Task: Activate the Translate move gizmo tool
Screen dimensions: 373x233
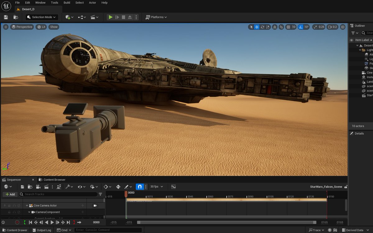Action: 257,27
